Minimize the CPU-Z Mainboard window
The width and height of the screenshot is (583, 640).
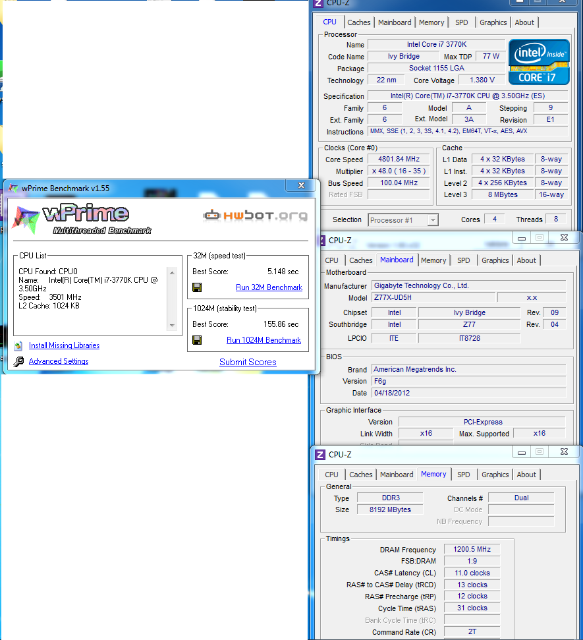(521, 237)
